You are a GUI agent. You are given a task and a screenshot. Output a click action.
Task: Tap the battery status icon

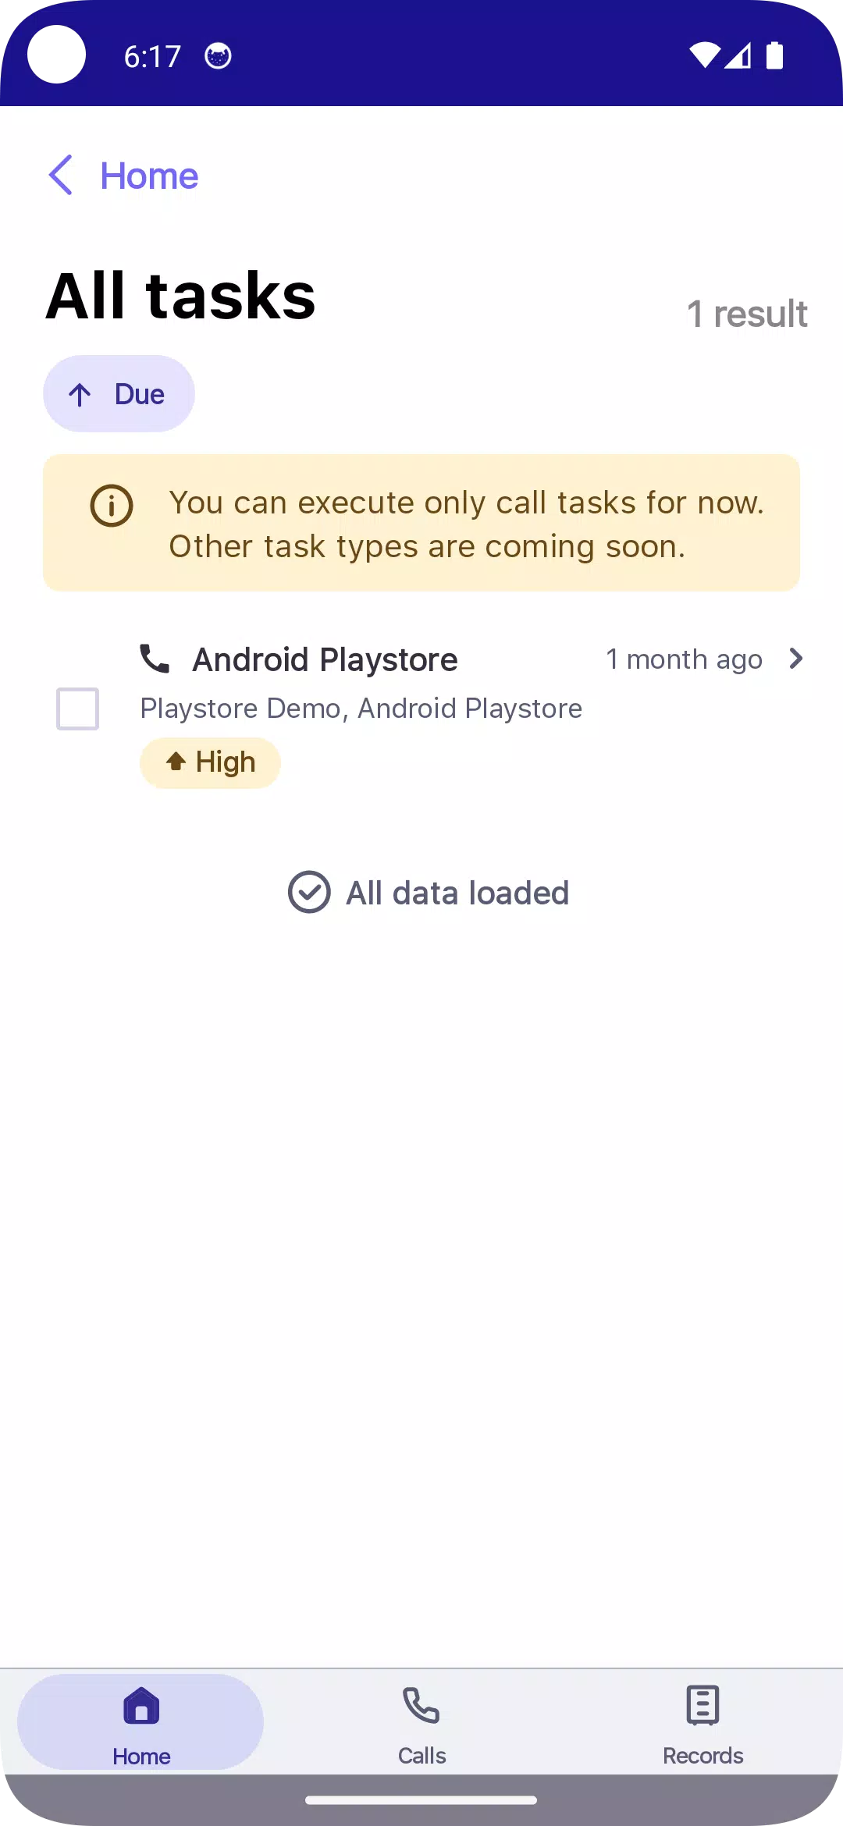click(774, 55)
